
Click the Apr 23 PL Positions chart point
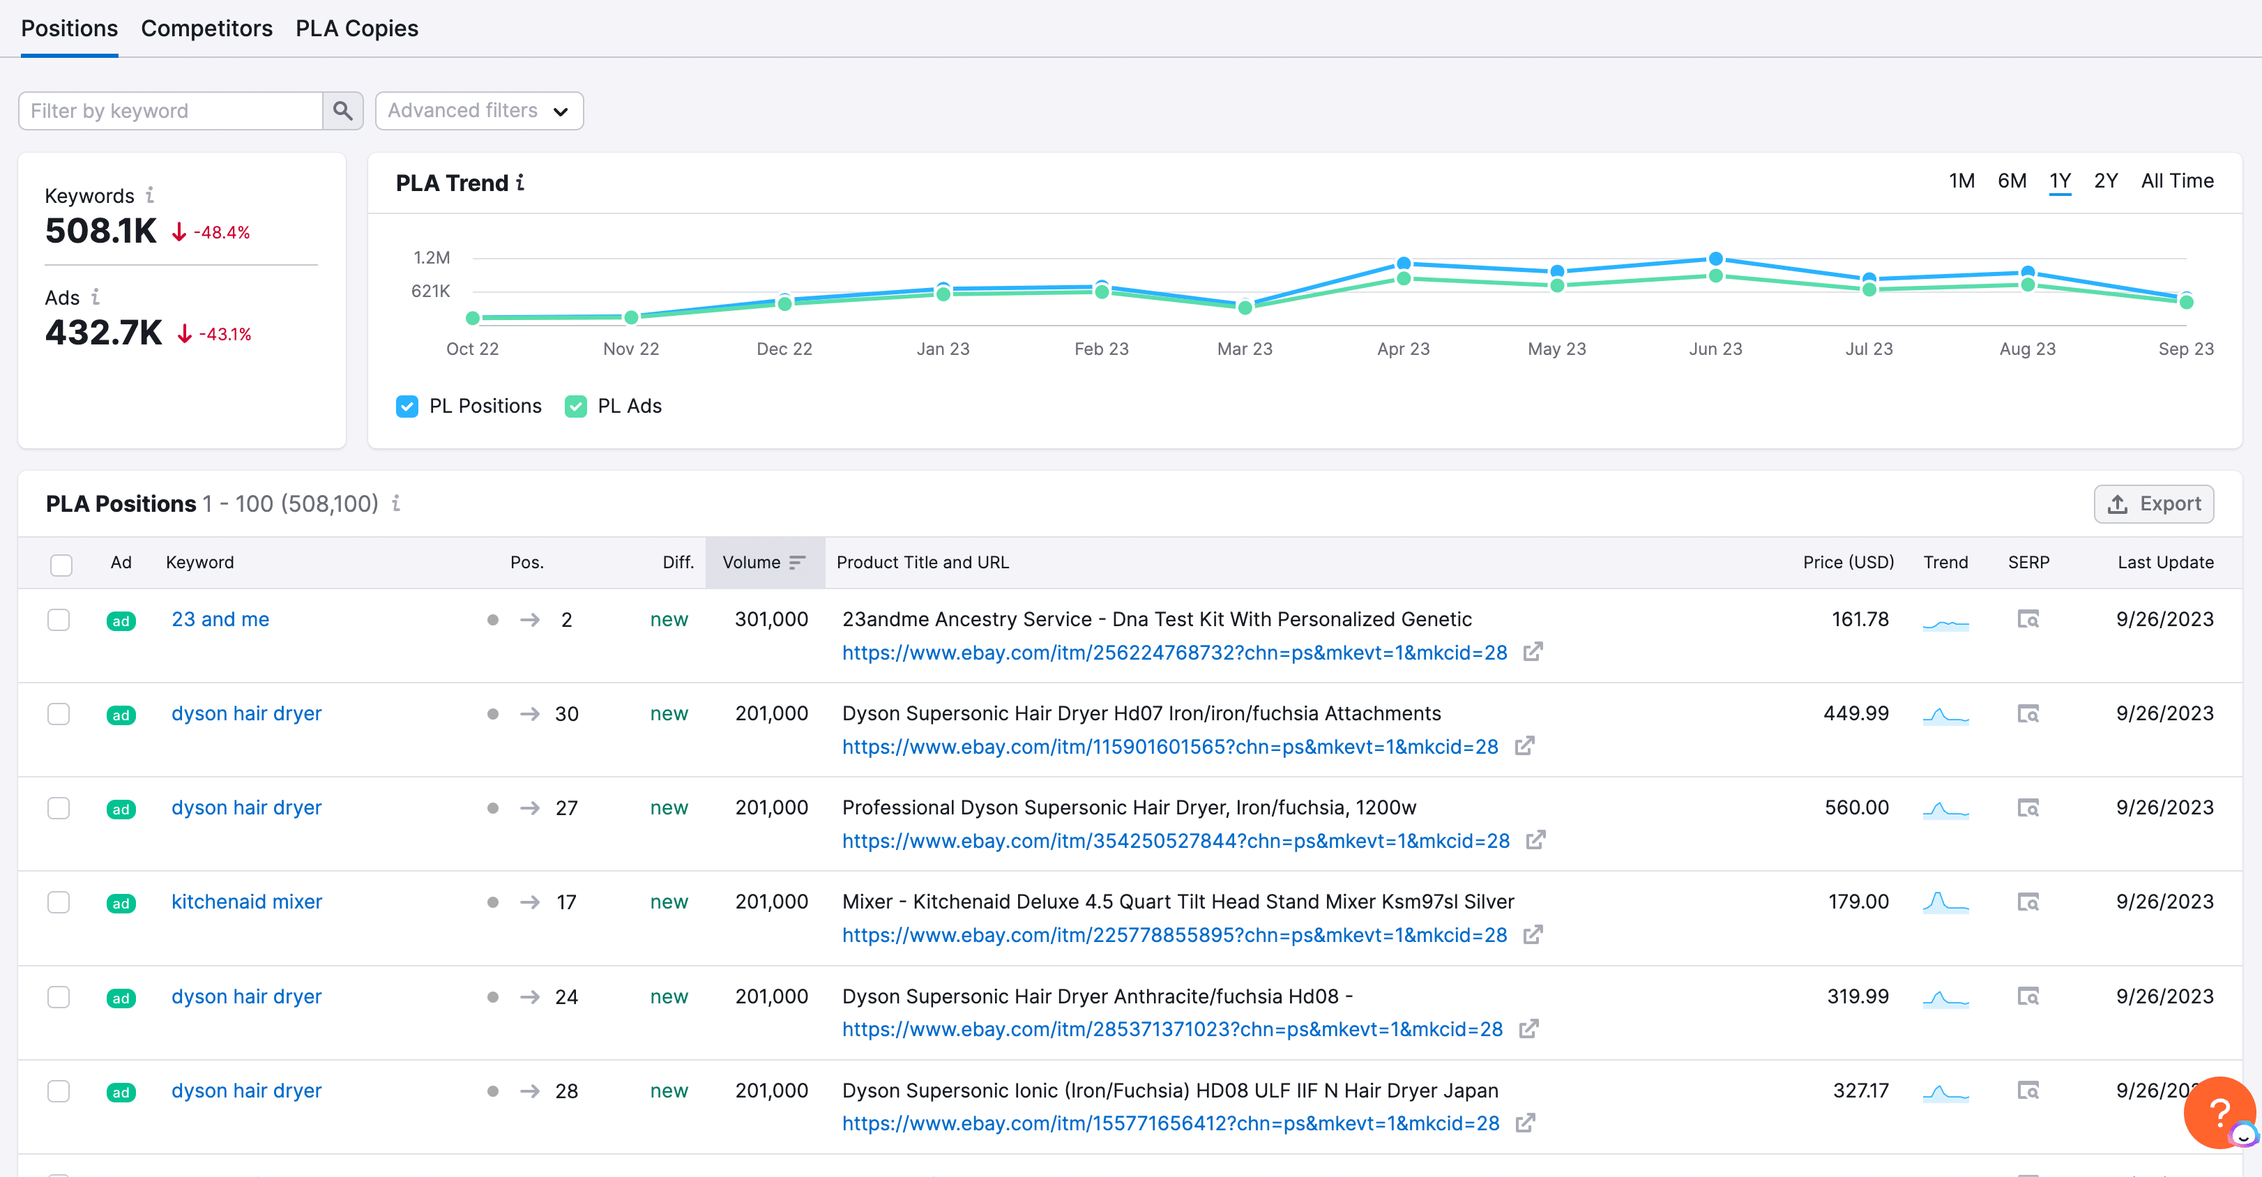point(1403,264)
